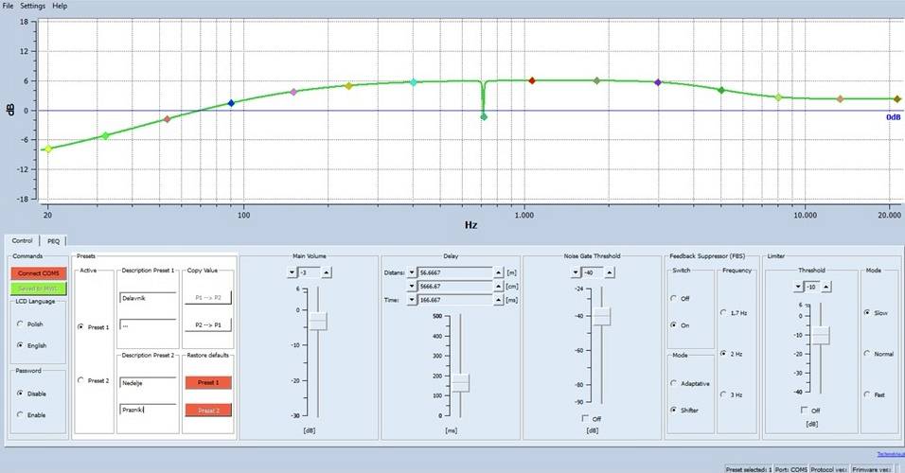This screenshot has height=473, width=905.
Task: Switch to the PEQ tab
Action: pyautogui.click(x=54, y=241)
